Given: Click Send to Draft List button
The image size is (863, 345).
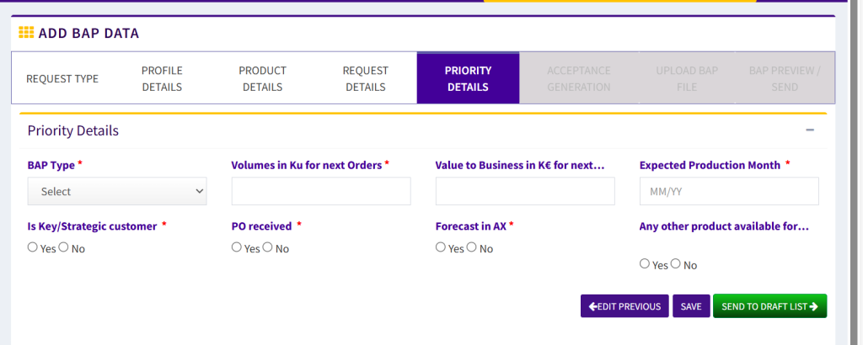Looking at the screenshot, I should (x=769, y=306).
